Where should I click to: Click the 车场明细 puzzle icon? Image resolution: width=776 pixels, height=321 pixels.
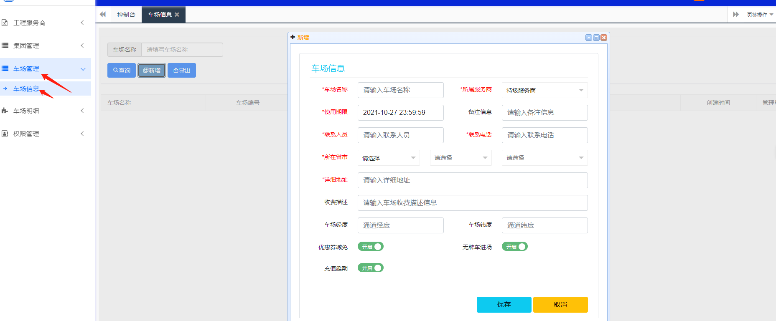coord(5,111)
